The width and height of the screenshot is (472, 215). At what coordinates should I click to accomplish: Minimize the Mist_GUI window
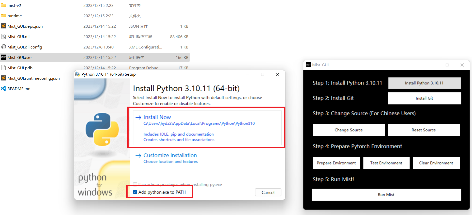click(432, 65)
